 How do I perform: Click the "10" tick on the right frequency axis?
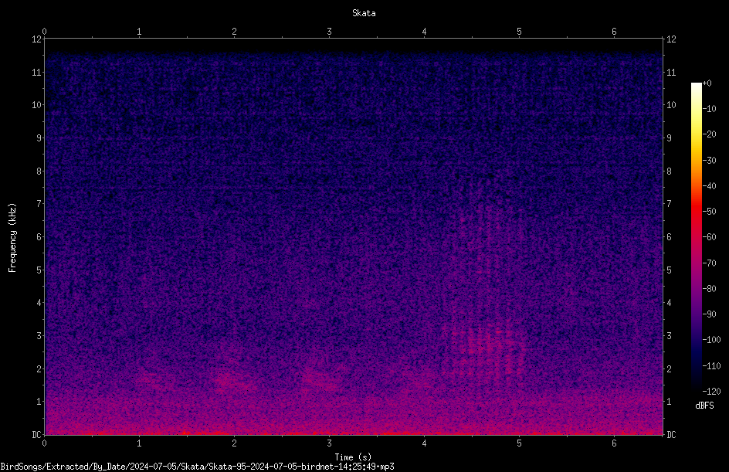pyautogui.click(x=671, y=105)
